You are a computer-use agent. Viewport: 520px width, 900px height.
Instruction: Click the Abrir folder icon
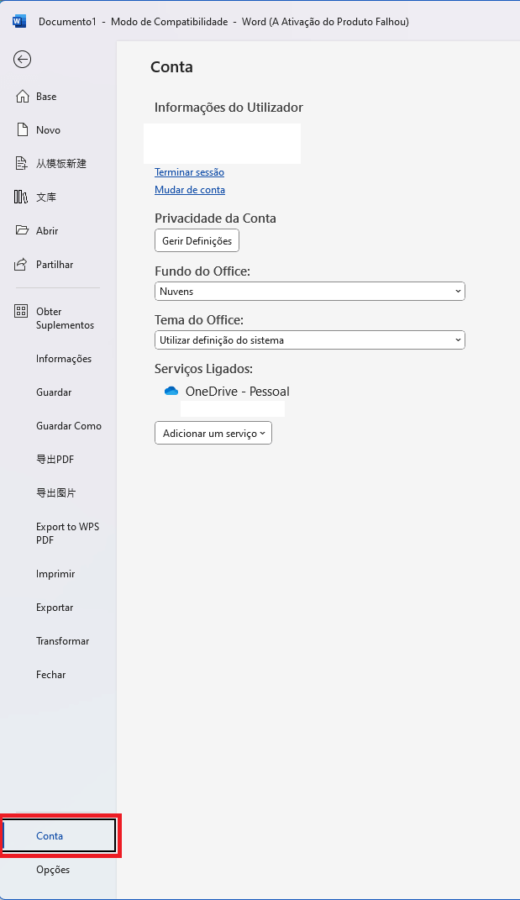[x=23, y=231]
